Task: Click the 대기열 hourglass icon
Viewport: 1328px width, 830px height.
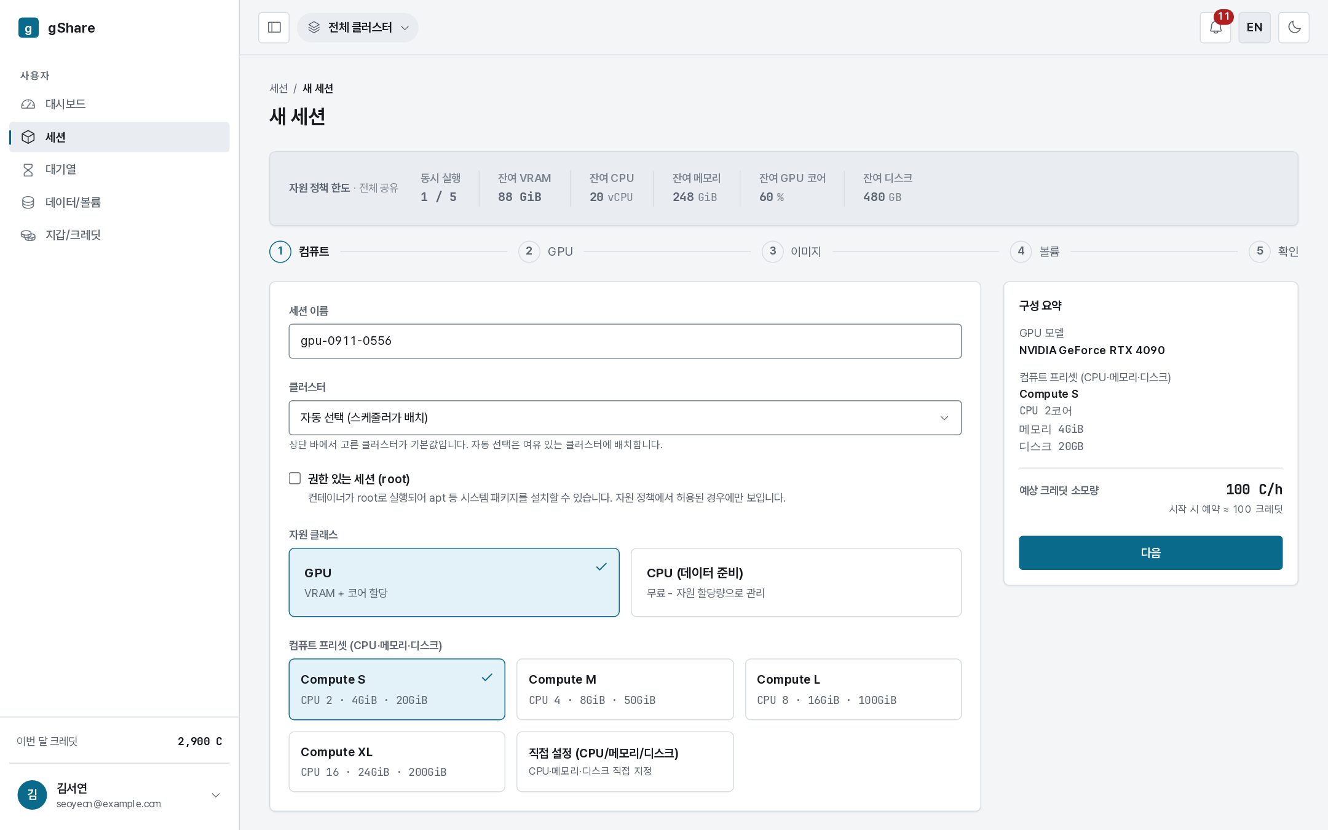Action: 28,170
